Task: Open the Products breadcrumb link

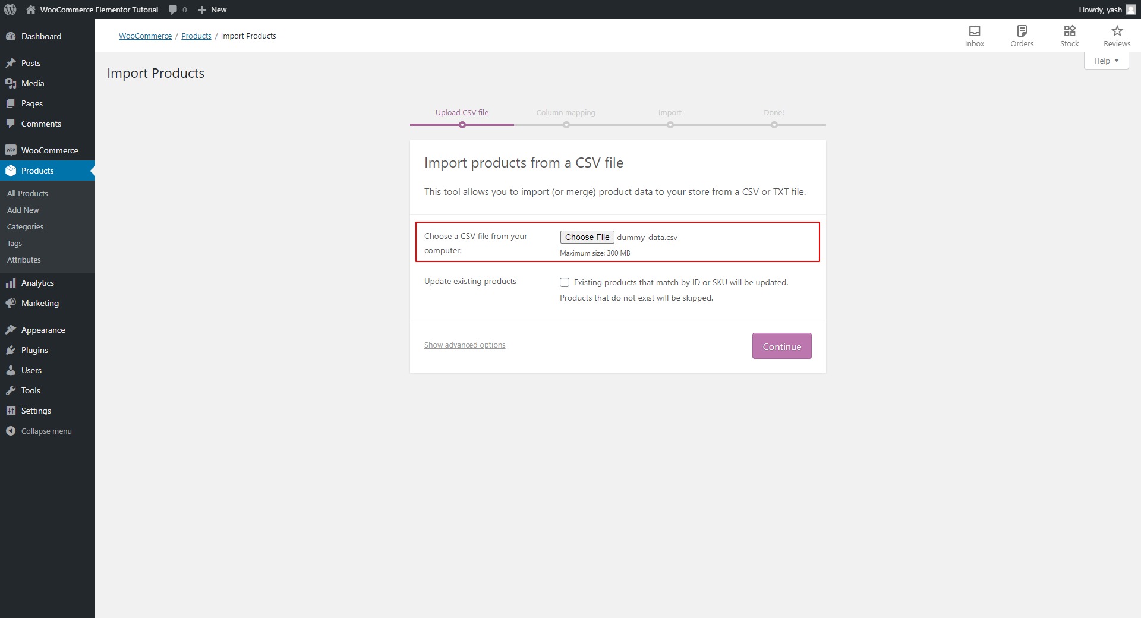Action: (x=196, y=36)
